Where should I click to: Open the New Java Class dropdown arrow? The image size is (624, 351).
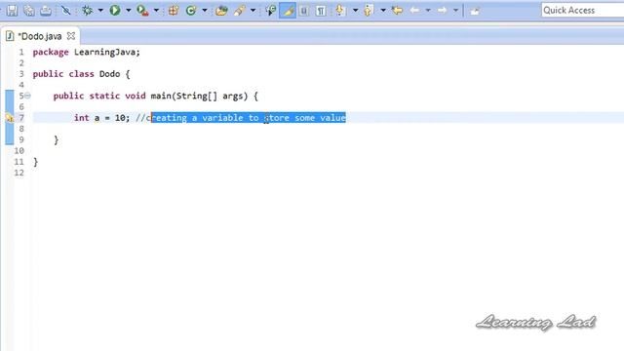[x=204, y=11]
